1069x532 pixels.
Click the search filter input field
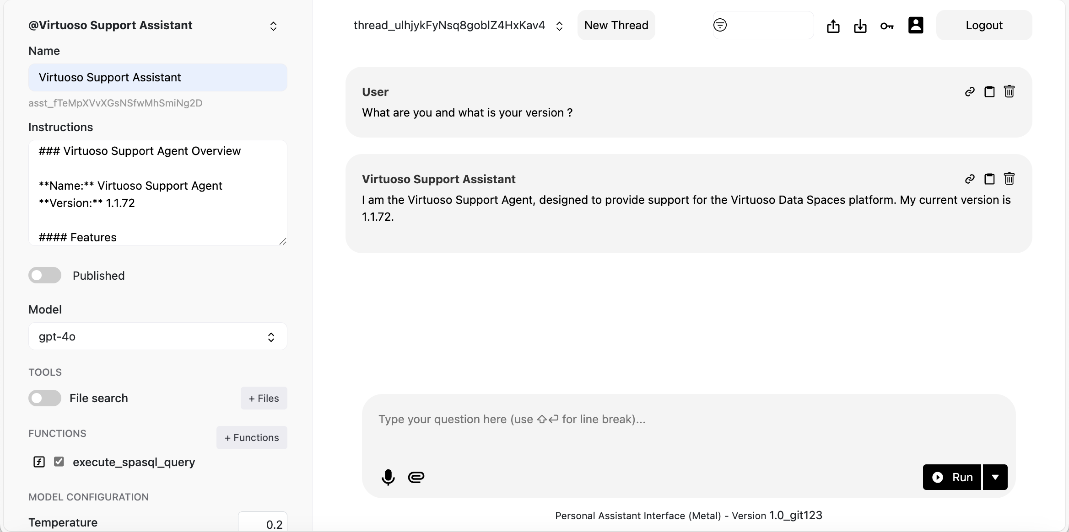[x=763, y=25]
